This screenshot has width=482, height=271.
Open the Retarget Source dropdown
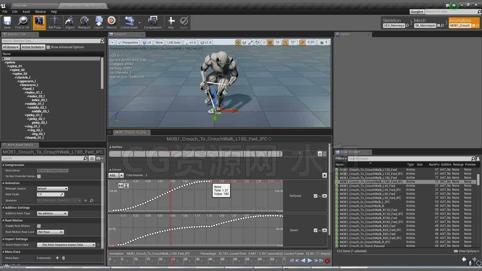tap(52, 189)
